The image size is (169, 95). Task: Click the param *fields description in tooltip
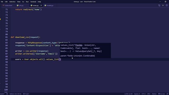tap(78, 56)
